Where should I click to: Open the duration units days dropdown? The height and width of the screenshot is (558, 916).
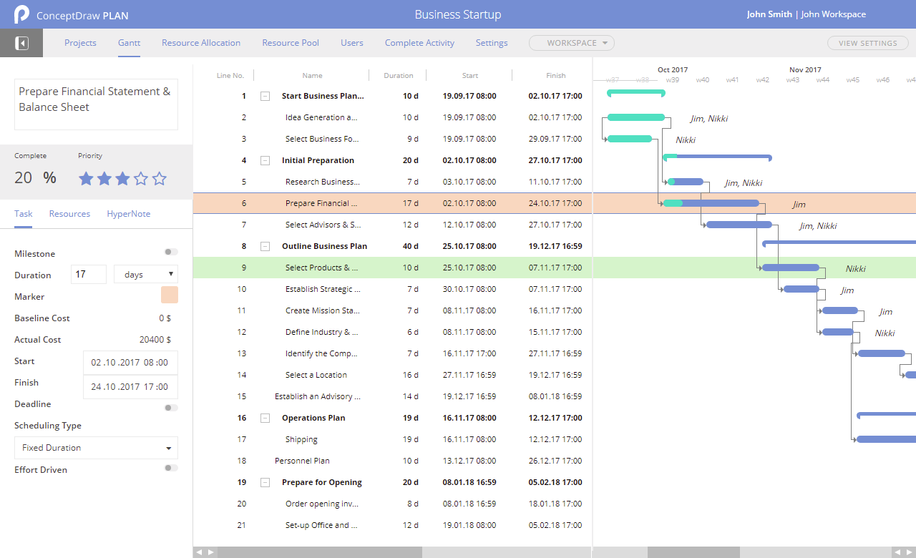point(146,275)
